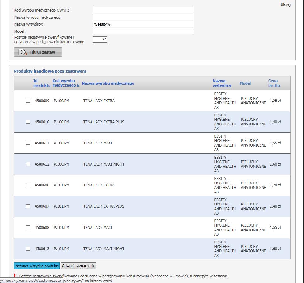Click TENA LADY EXTRA in row 4580606
The height and width of the screenshot is (283, 304).
pyautogui.click(x=99, y=185)
